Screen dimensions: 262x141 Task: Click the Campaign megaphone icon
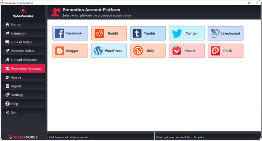pyautogui.click(x=7, y=33)
